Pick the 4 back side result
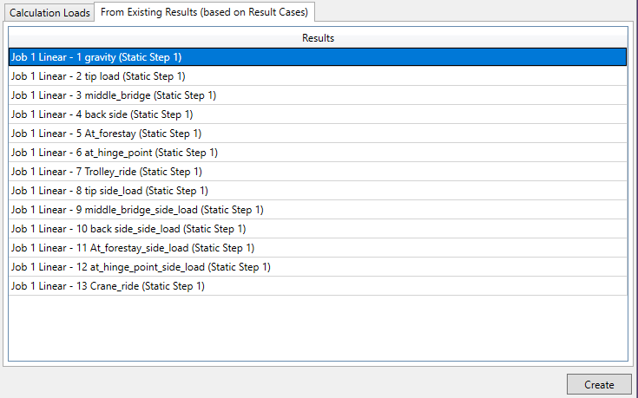 pos(318,114)
